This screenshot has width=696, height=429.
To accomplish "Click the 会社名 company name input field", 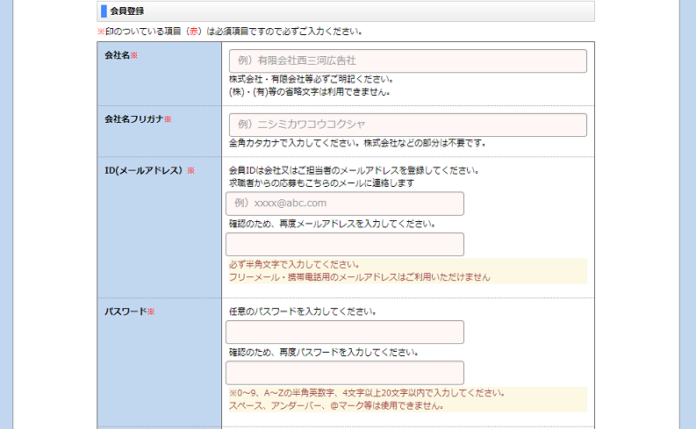I will tap(407, 61).
